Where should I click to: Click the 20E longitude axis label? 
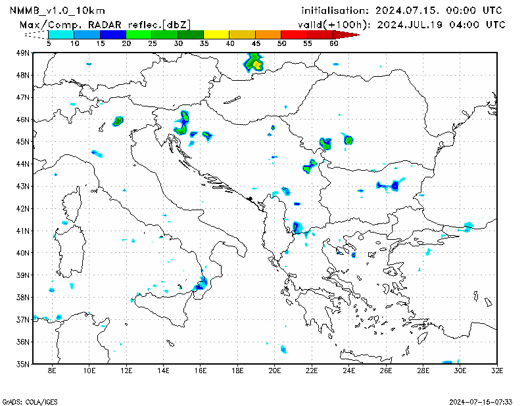(x=275, y=372)
